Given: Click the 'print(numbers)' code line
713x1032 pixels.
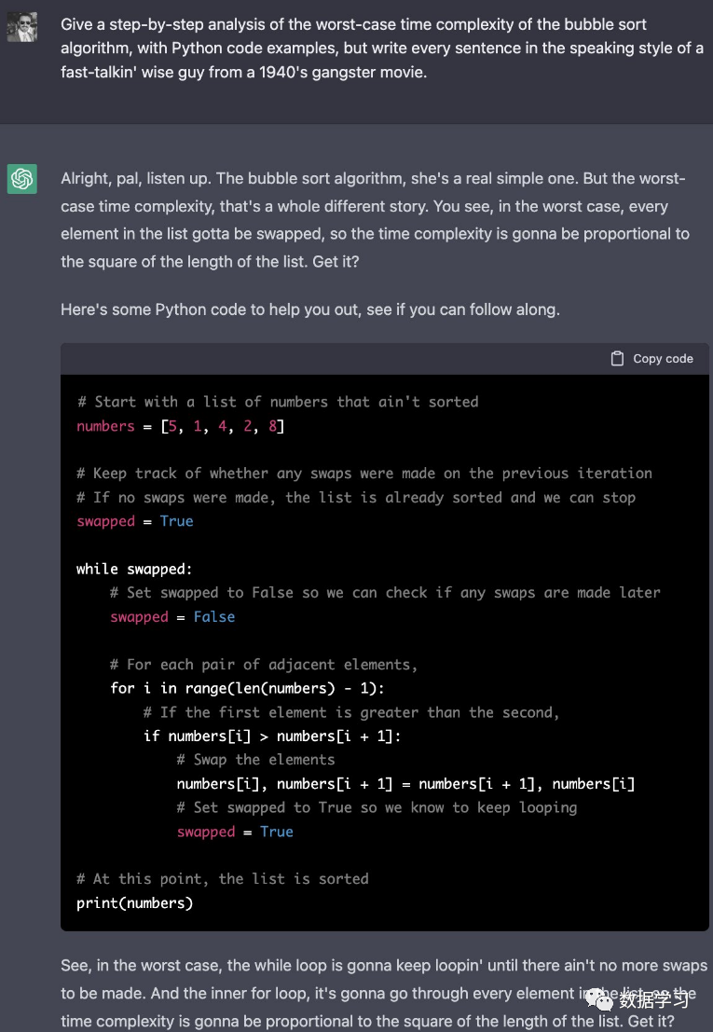Looking at the screenshot, I should pos(135,903).
